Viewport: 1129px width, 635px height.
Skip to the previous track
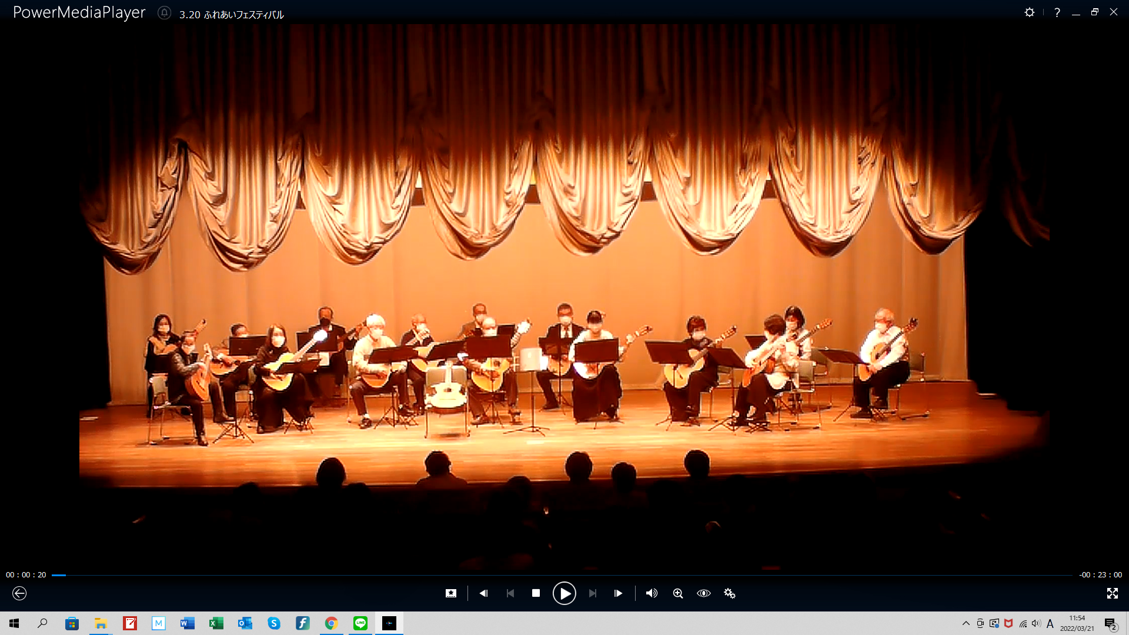click(510, 593)
